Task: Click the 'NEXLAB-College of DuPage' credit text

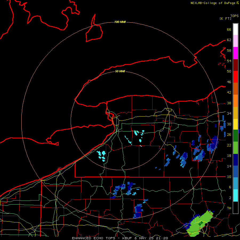Action: [213, 3]
